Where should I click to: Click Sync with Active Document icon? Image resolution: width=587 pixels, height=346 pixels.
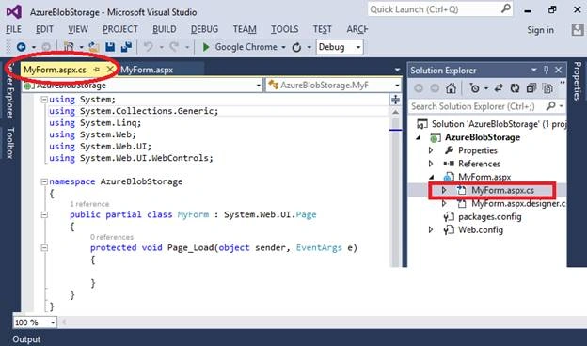coord(499,88)
